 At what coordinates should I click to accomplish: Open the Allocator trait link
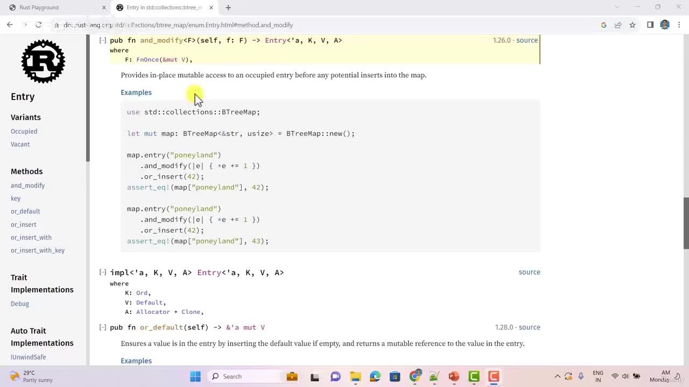[153, 312]
